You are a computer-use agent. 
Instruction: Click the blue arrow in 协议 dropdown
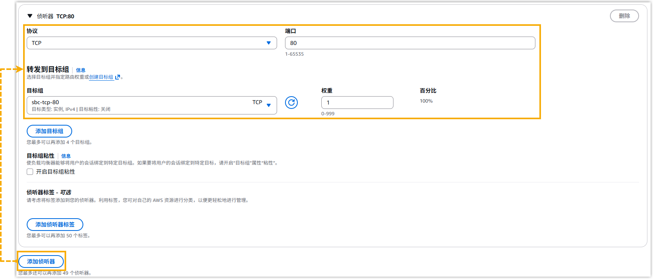(269, 43)
